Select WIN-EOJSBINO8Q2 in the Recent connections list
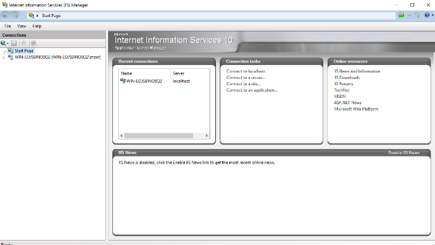This screenshot has width=435, height=245. pyautogui.click(x=144, y=81)
